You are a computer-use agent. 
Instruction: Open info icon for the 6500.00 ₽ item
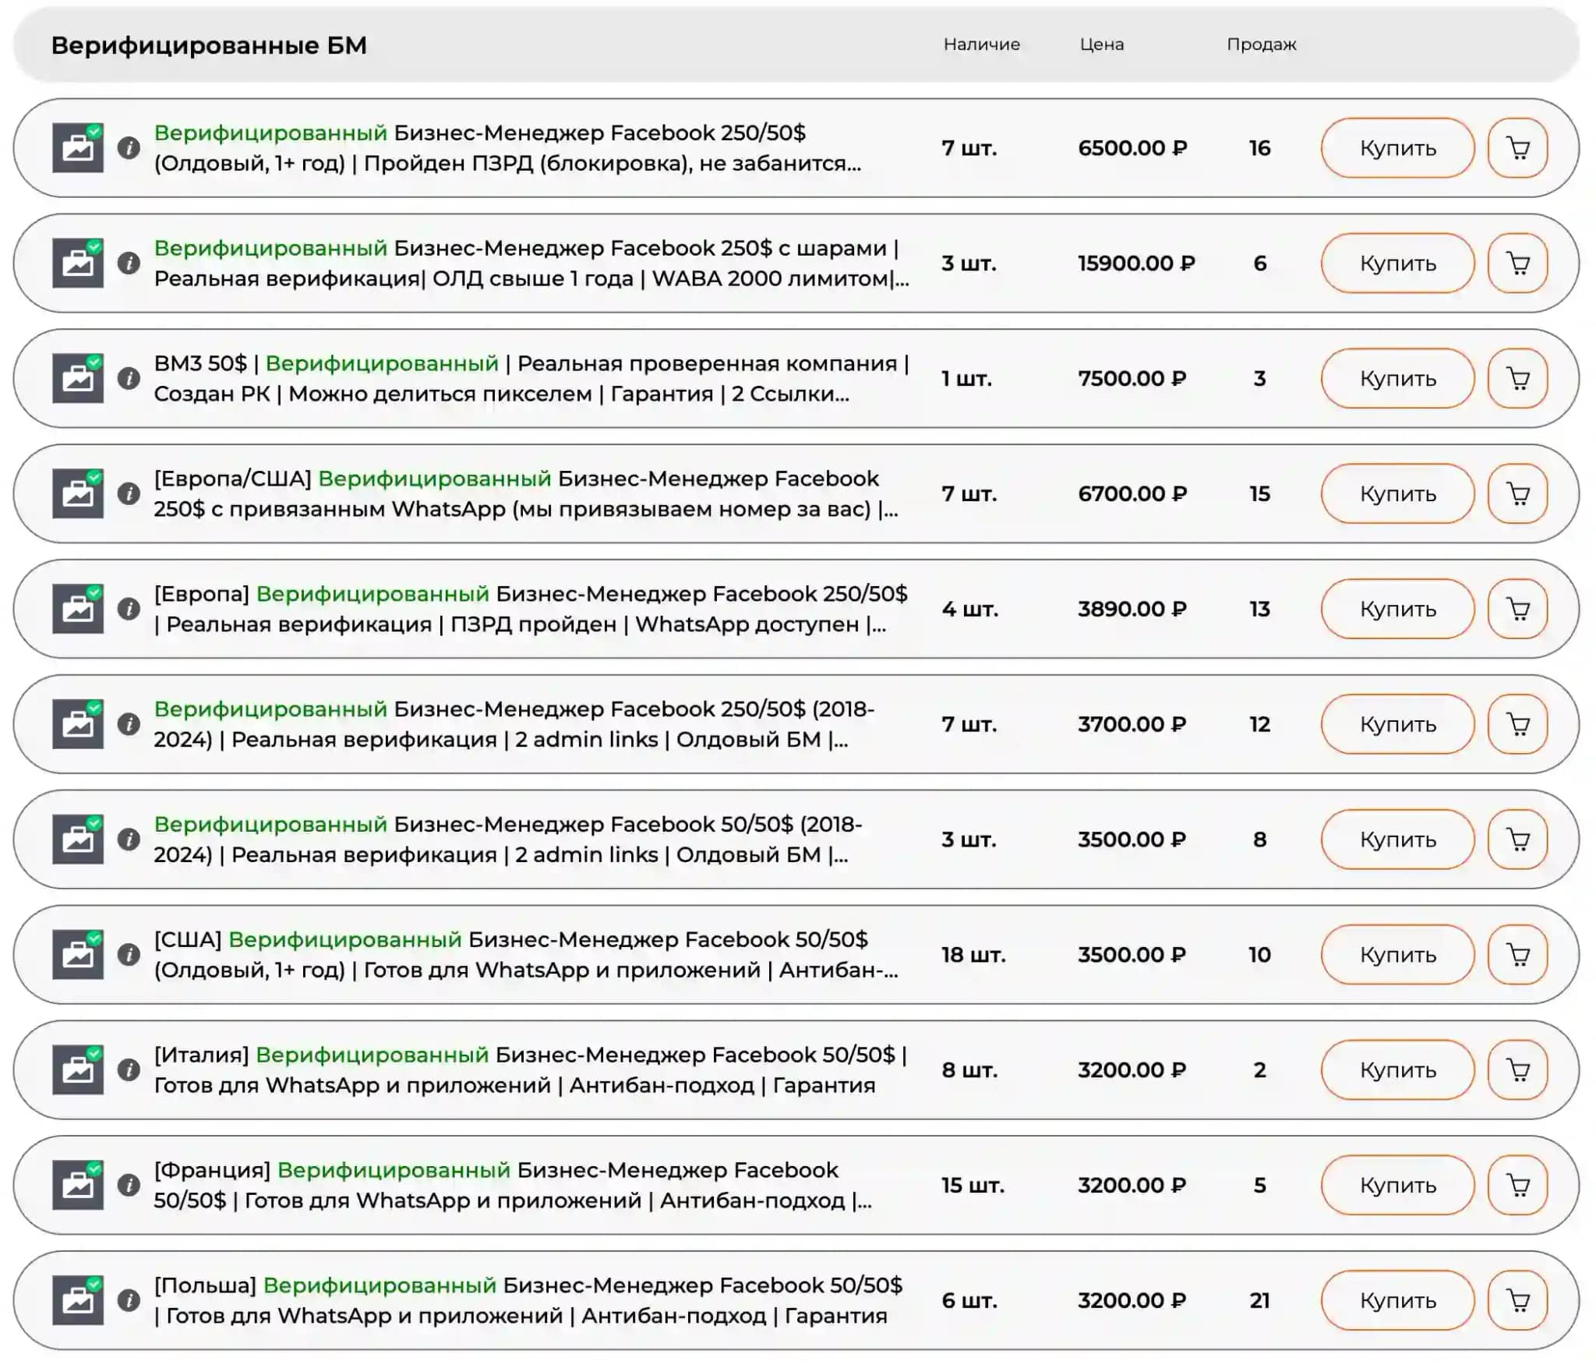click(129, 148)
